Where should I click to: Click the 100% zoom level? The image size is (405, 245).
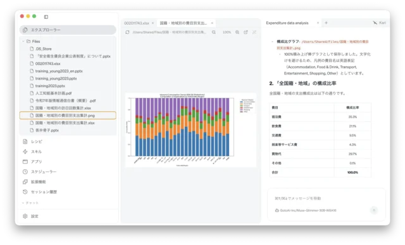coord(227,32)
